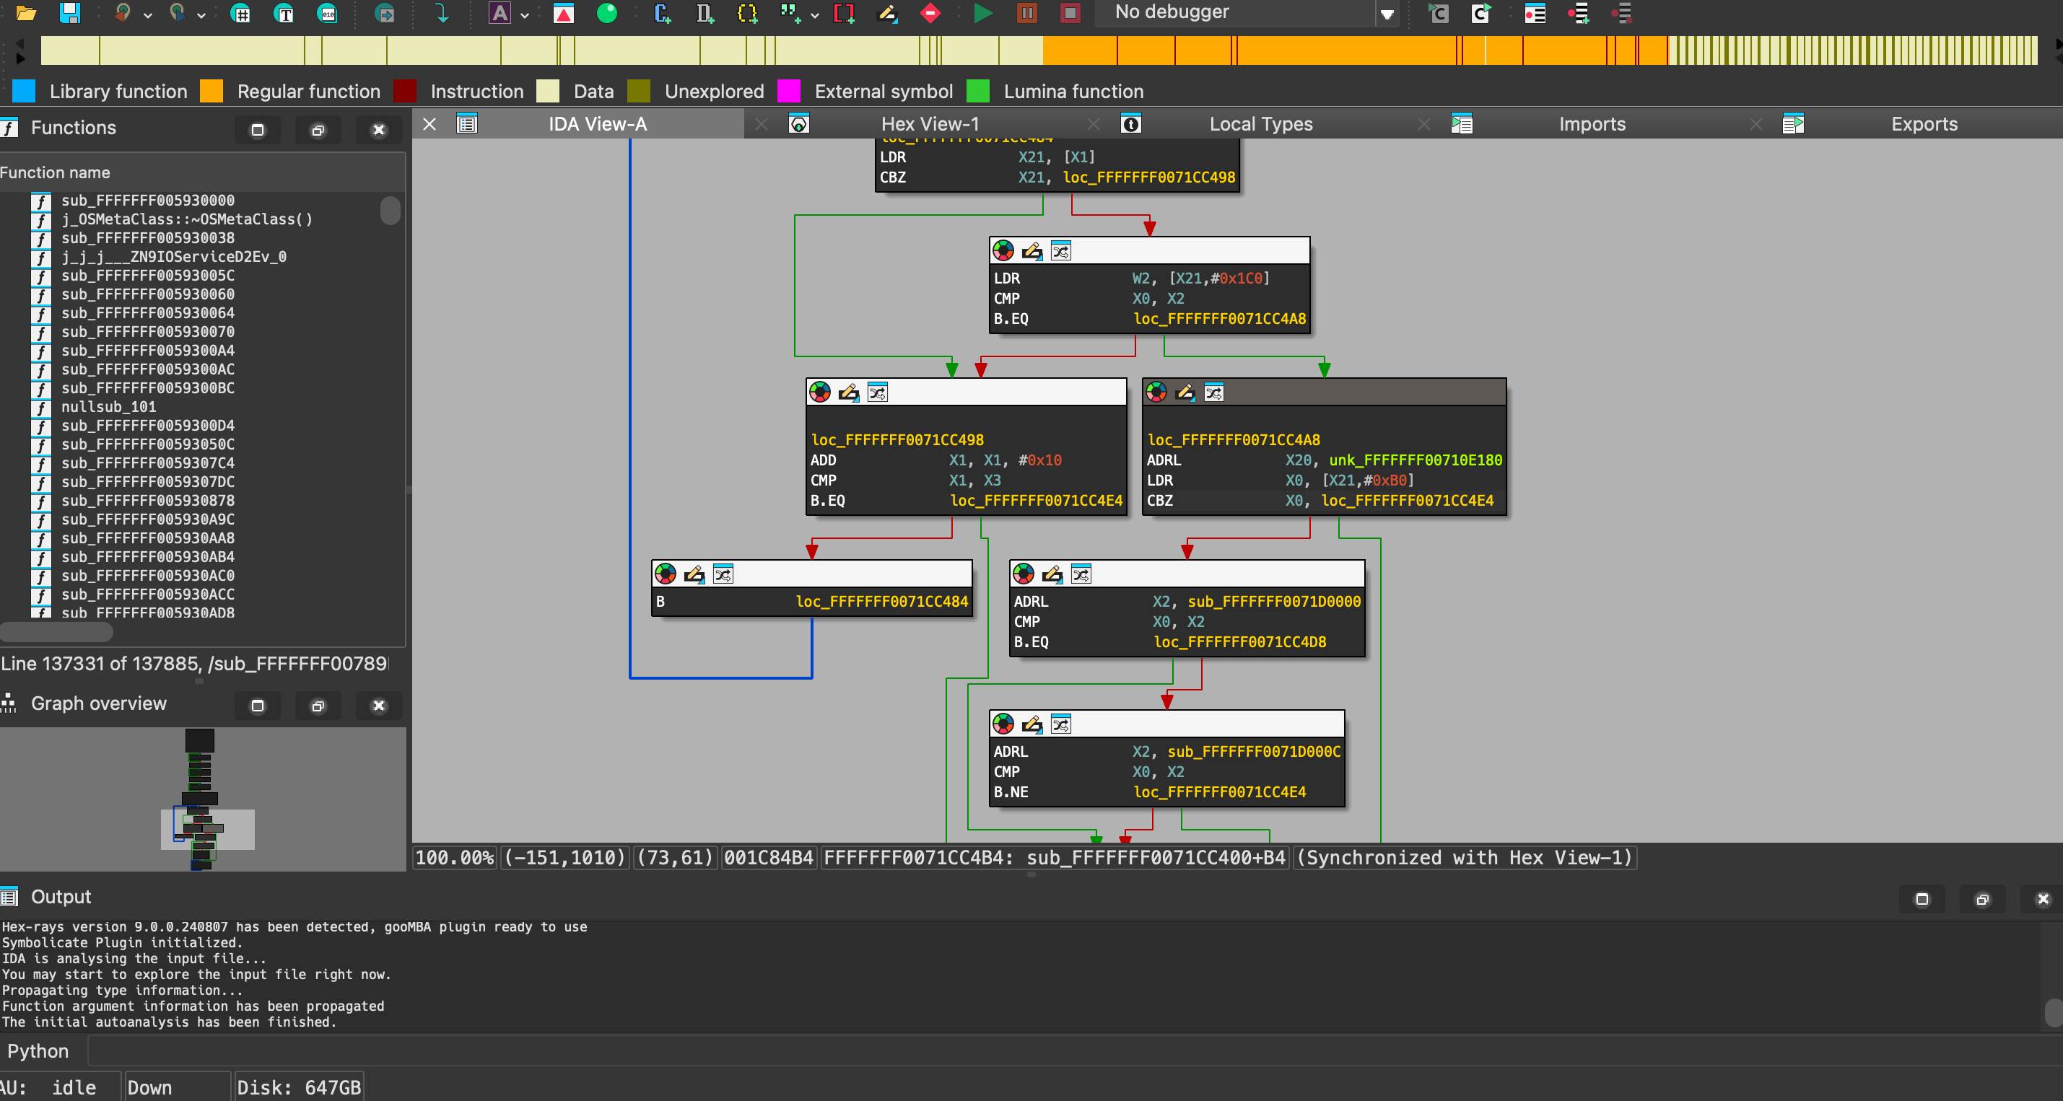The width and height of the screenshot is (2063, 1101).
Task: Click the snapshot icon in Graph overview
Action: (x=318, y=706)
